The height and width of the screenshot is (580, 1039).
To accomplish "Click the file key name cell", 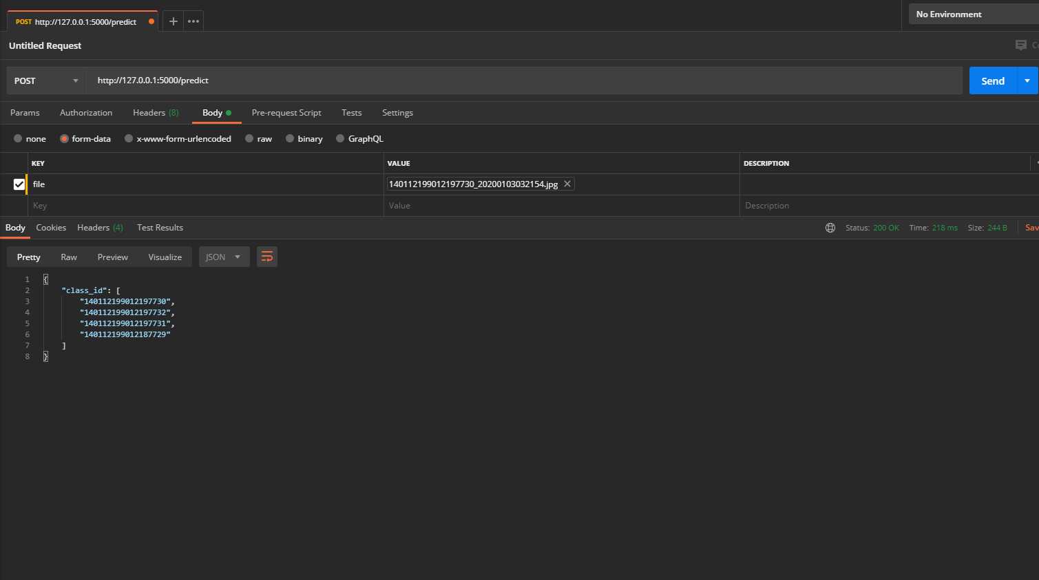I will (x=205, y=184).
